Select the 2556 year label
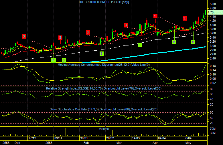The height and width of the screenshot is (145, 223). click(49, 143)
